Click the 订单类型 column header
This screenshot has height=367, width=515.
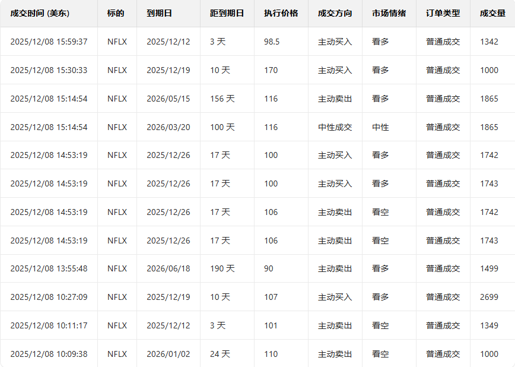click(x=443, y=13)
